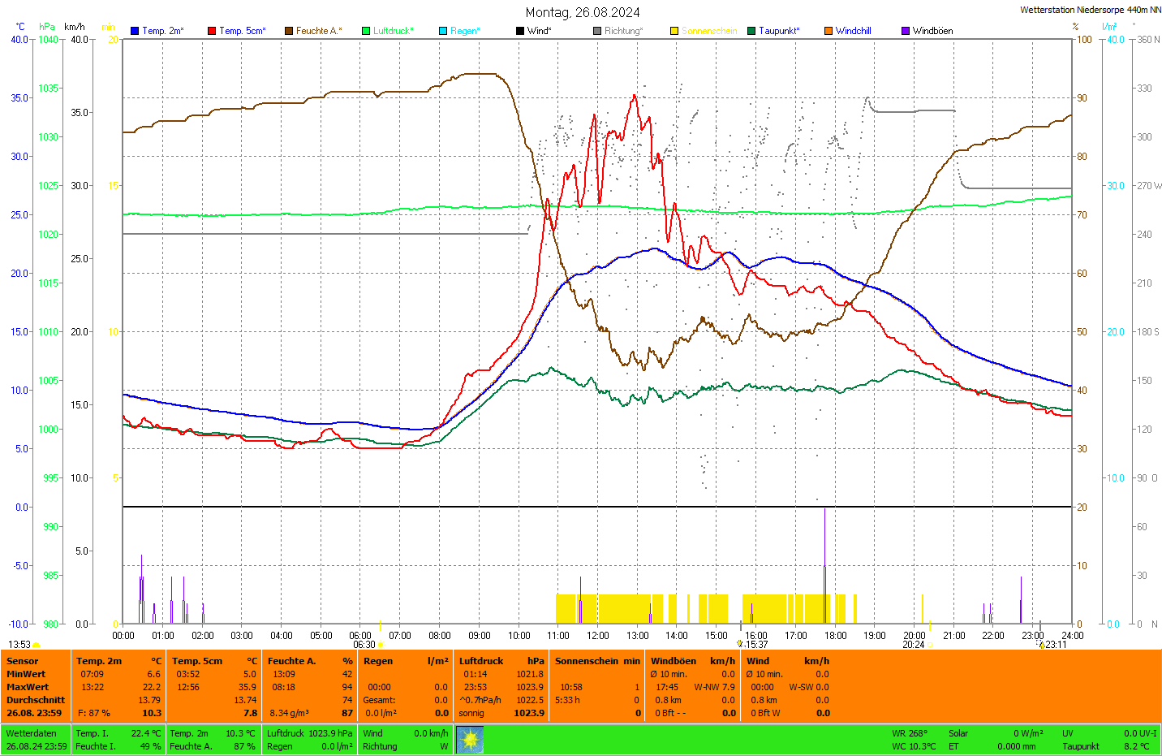
Task: Click the moonrise marker at 23:11
Action: click(x=1042, y=645)
